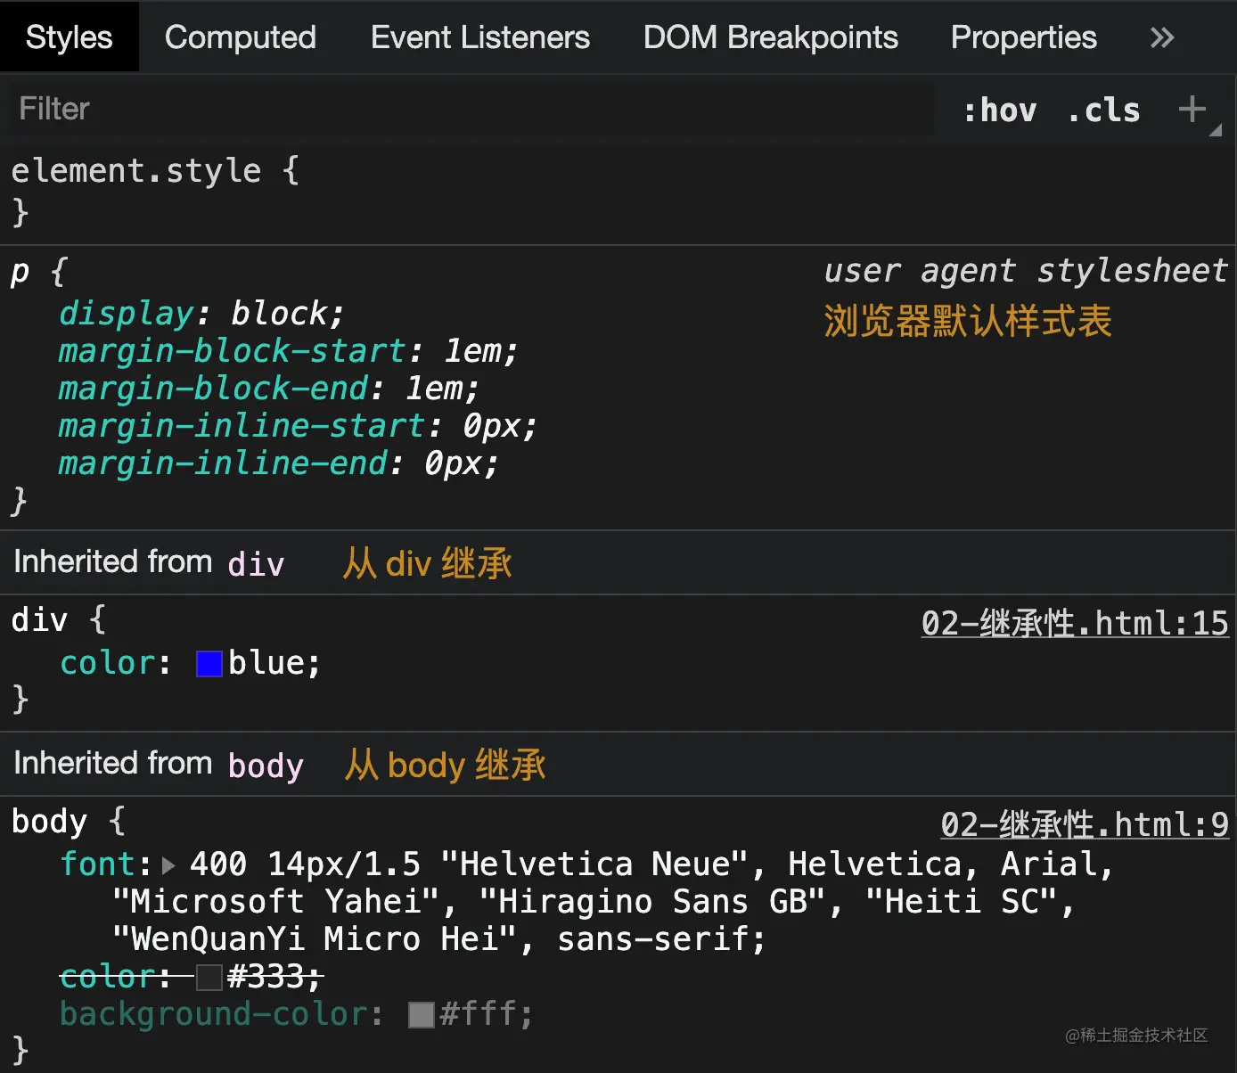1237x1073 pixels.
Task: Open the Event Listeners tab
Action: click(479, 37)
